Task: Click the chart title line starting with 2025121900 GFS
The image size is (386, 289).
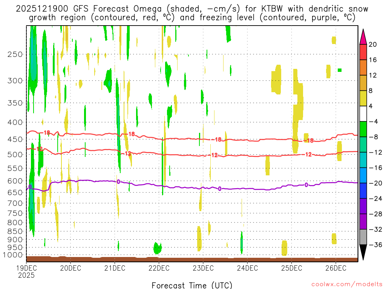Action: tap(192, 9)
